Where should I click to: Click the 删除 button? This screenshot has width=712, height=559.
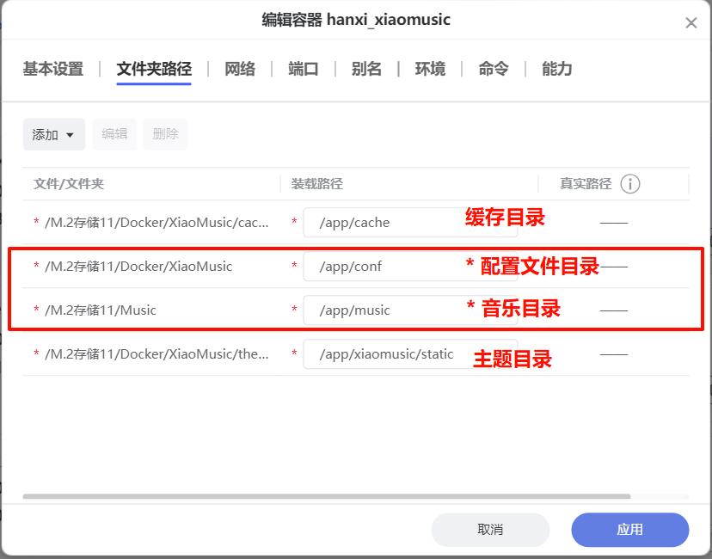165,134
